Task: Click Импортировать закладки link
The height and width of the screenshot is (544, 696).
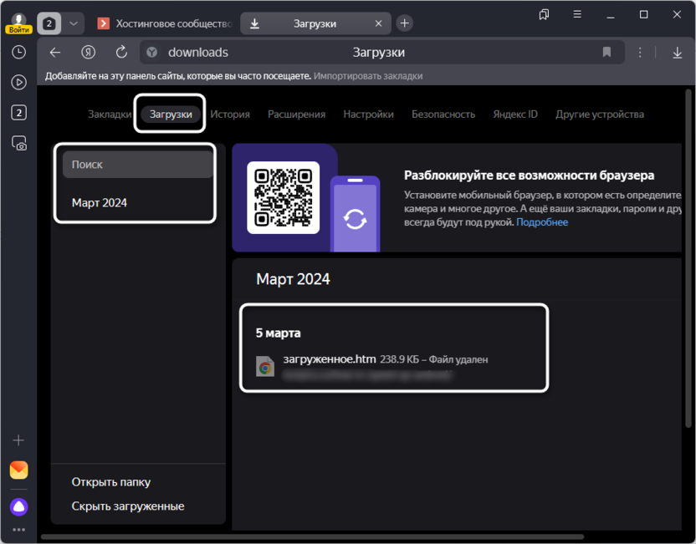Action: (x=368, y=76)
